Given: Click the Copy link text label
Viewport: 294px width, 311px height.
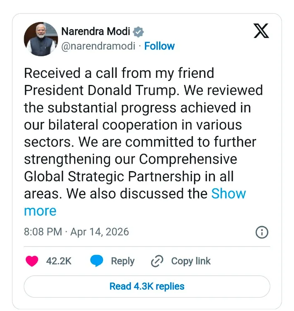Looking at the screenshot, I should (191, 261).
